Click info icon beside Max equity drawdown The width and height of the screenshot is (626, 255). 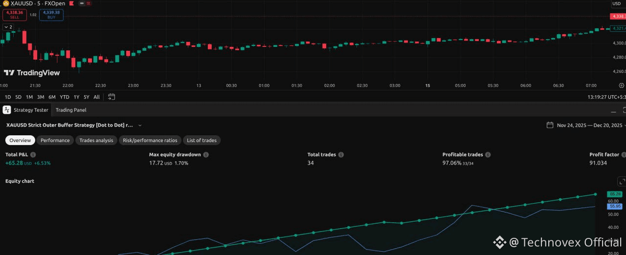point(206,155)
